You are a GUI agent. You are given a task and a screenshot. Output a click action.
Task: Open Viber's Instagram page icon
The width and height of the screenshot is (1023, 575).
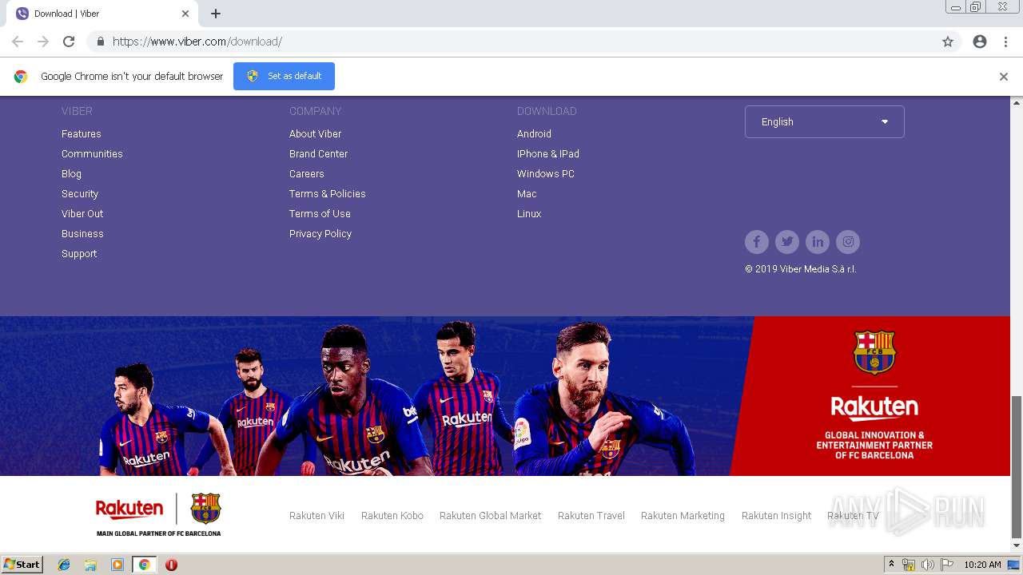coord(848,242)
